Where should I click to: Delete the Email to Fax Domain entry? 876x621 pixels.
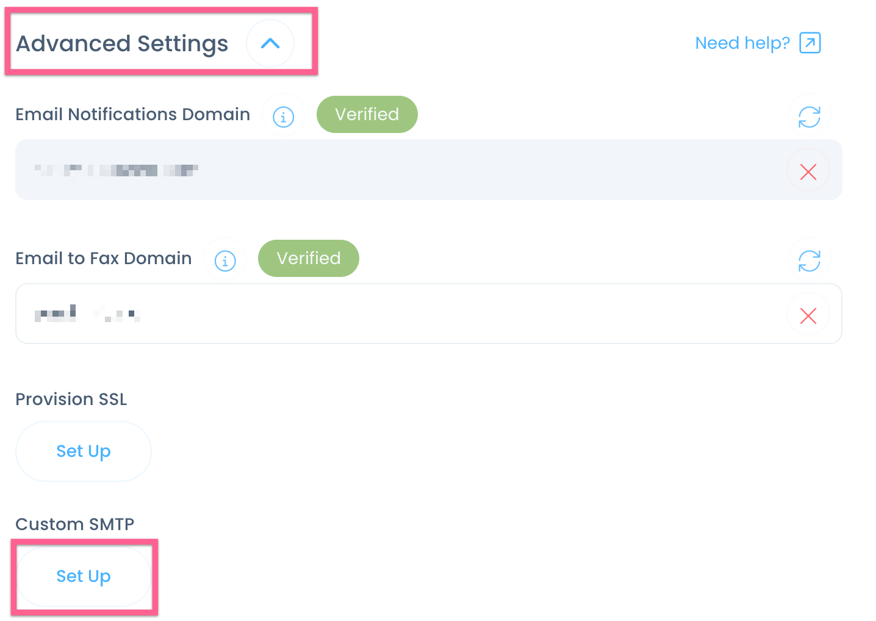(x=808, y=315)
